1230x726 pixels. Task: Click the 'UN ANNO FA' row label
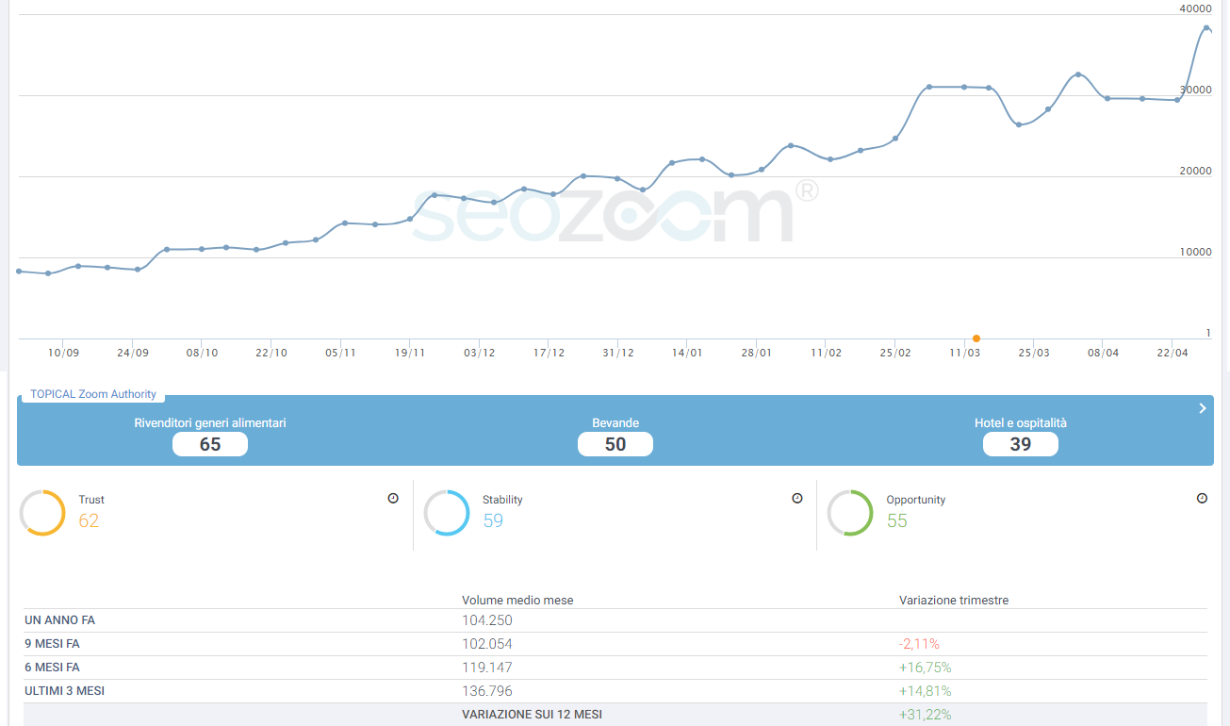coord(60,620)
